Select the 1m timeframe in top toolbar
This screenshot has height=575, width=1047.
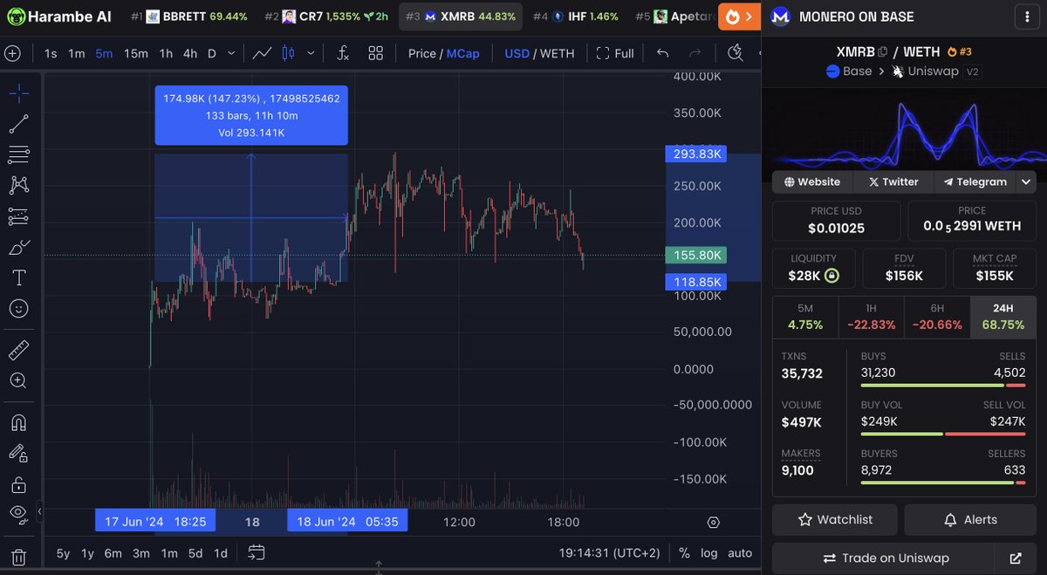pos(77,53)
